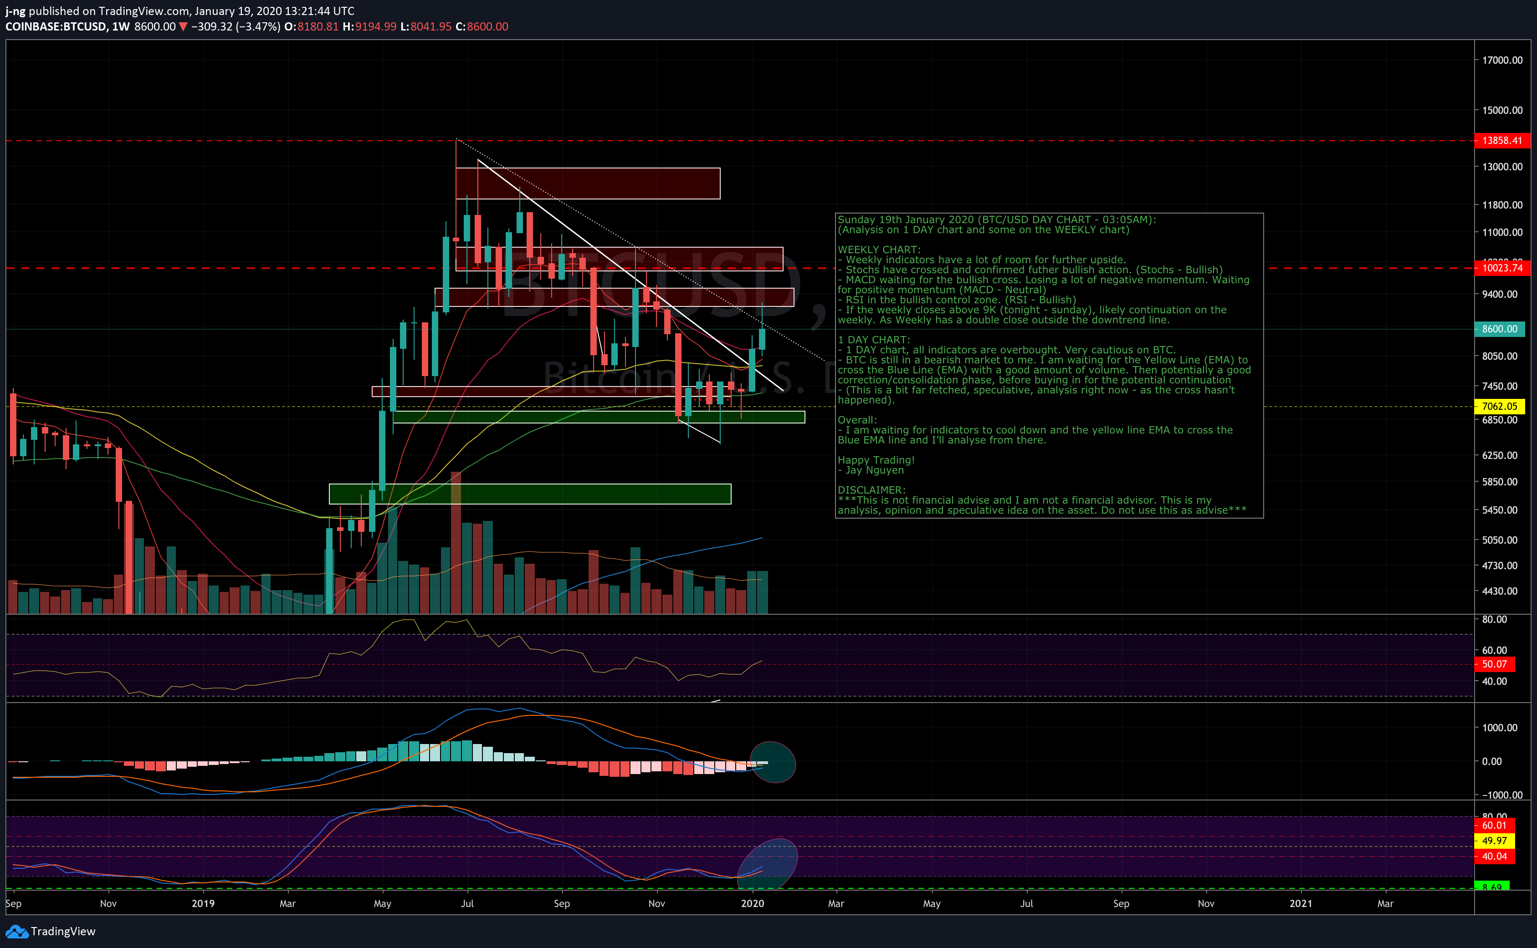Click the 8050.00 price axis tick

point(1499,356)
